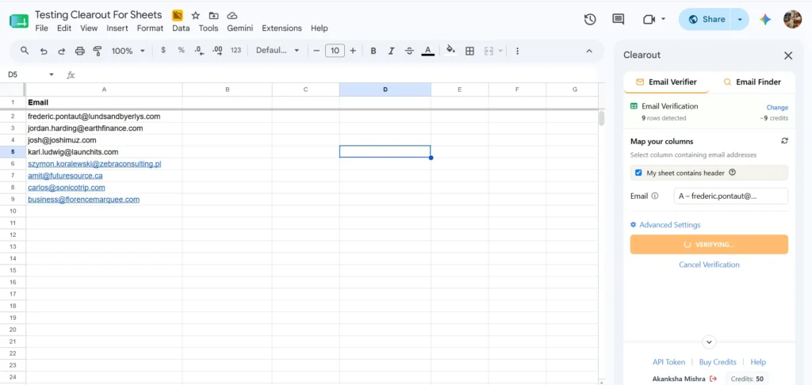Increase font size with plus button
The width and height of the screenshot is (812, 385).
[x=353, y=51]
